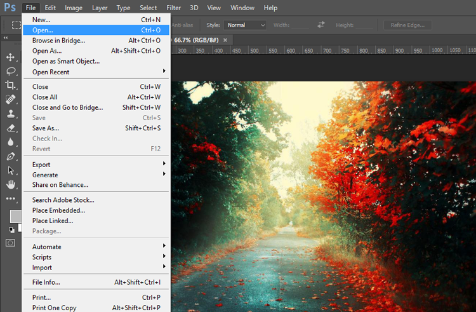Toggle Quick Mask mode at toolbar bottom
Screen dimensions: 476x312
pos(11,243)
